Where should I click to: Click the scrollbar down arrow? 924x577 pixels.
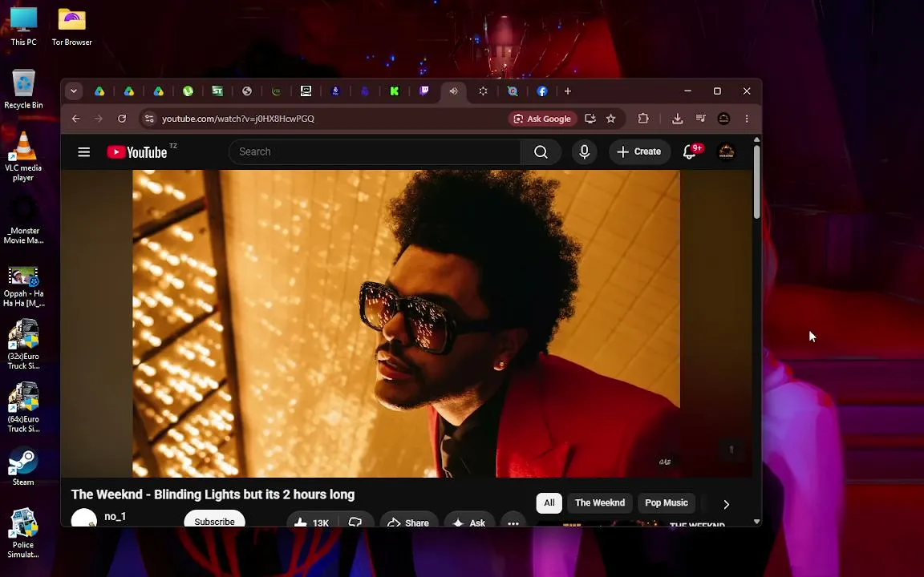(x=756, y=522)
